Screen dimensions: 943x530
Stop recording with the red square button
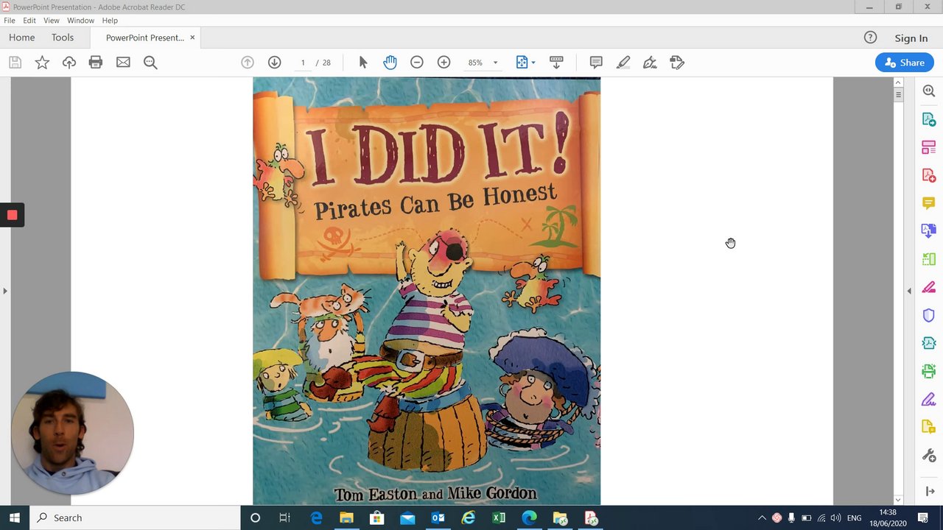(x=12, y=215)
